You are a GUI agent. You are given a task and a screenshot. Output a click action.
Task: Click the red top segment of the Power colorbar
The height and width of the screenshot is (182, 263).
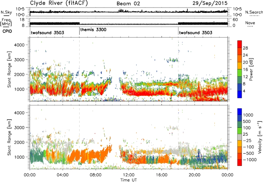coord(240,44)
